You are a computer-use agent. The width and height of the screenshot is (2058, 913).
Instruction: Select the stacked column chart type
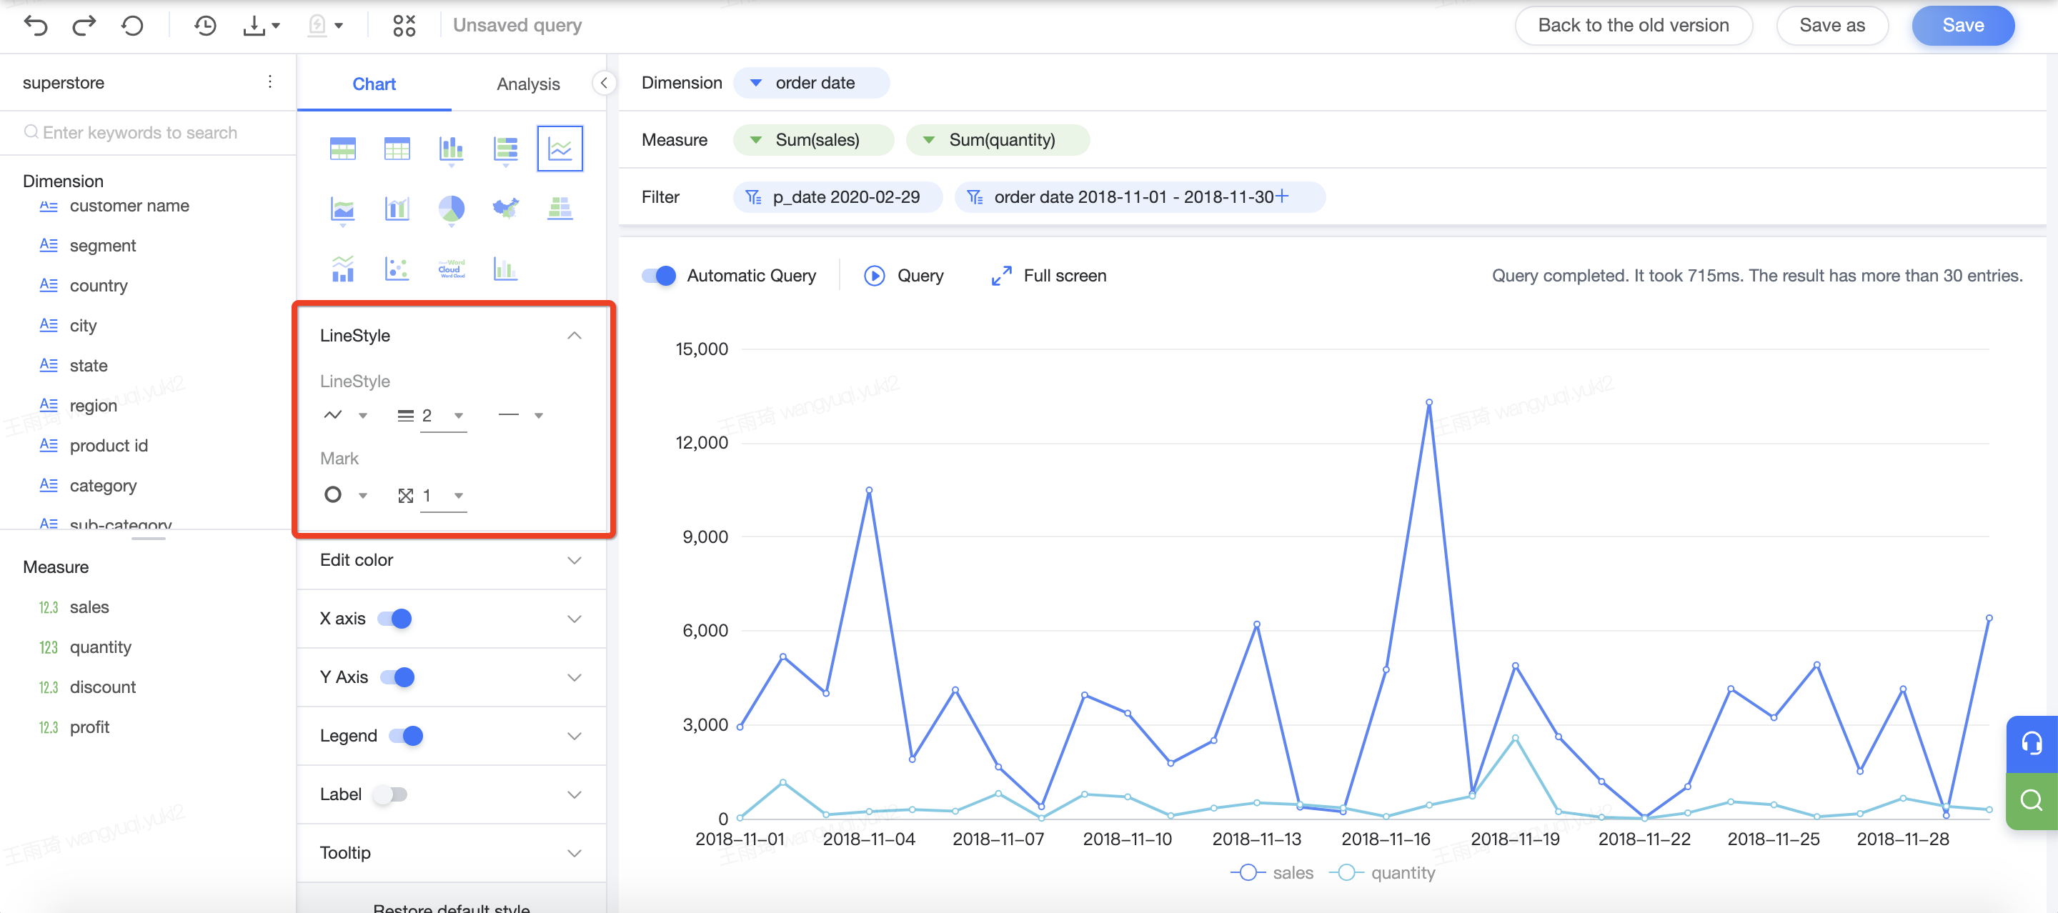452,149
